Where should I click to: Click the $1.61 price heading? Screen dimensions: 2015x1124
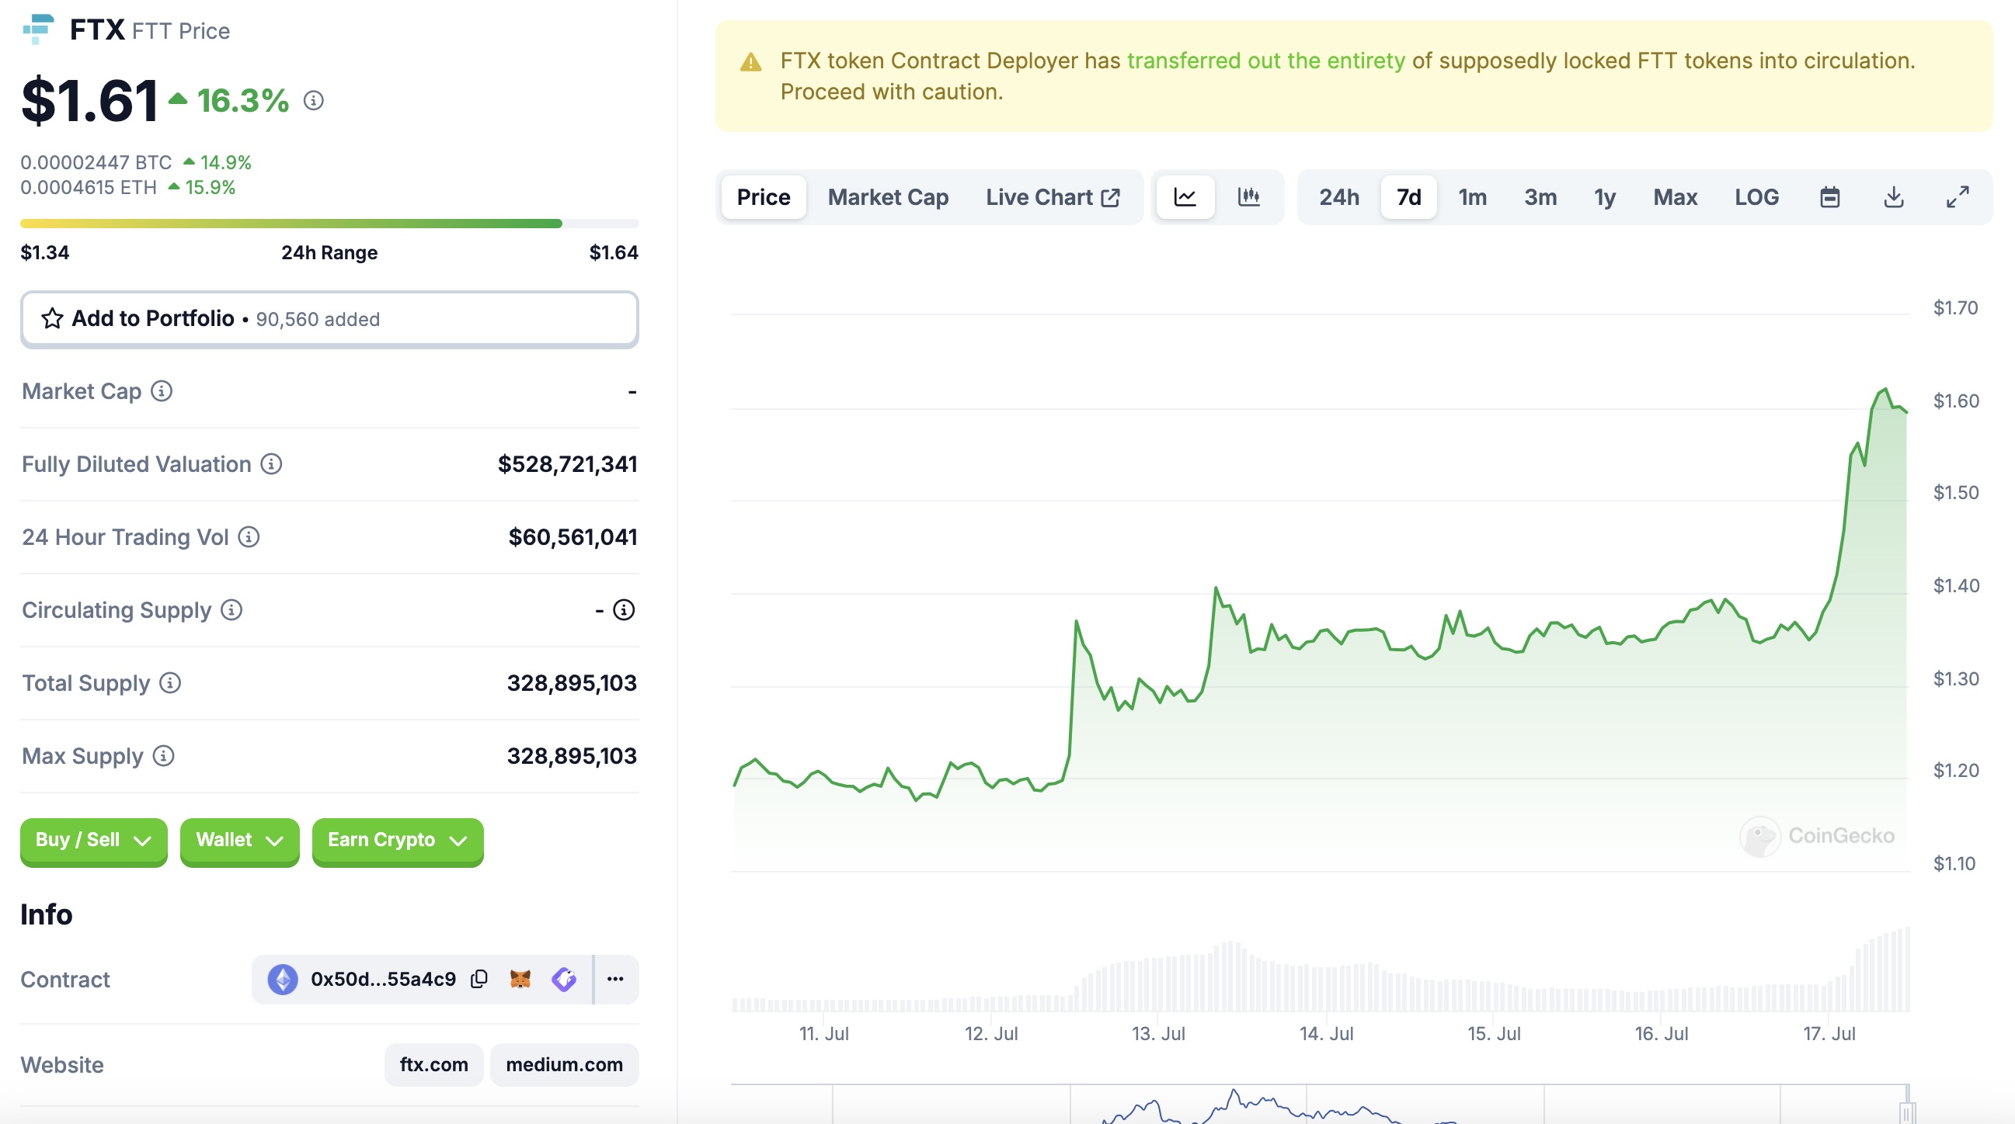pos(89,100)
